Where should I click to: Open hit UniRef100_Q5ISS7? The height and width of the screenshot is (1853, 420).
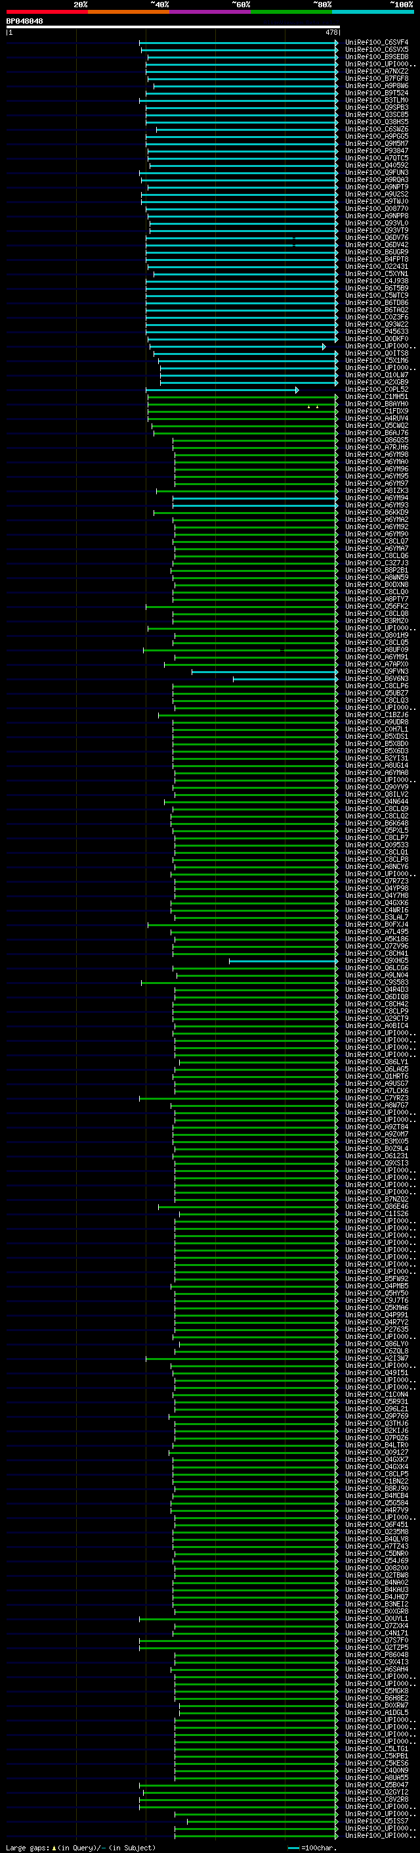coord(377,1821)
